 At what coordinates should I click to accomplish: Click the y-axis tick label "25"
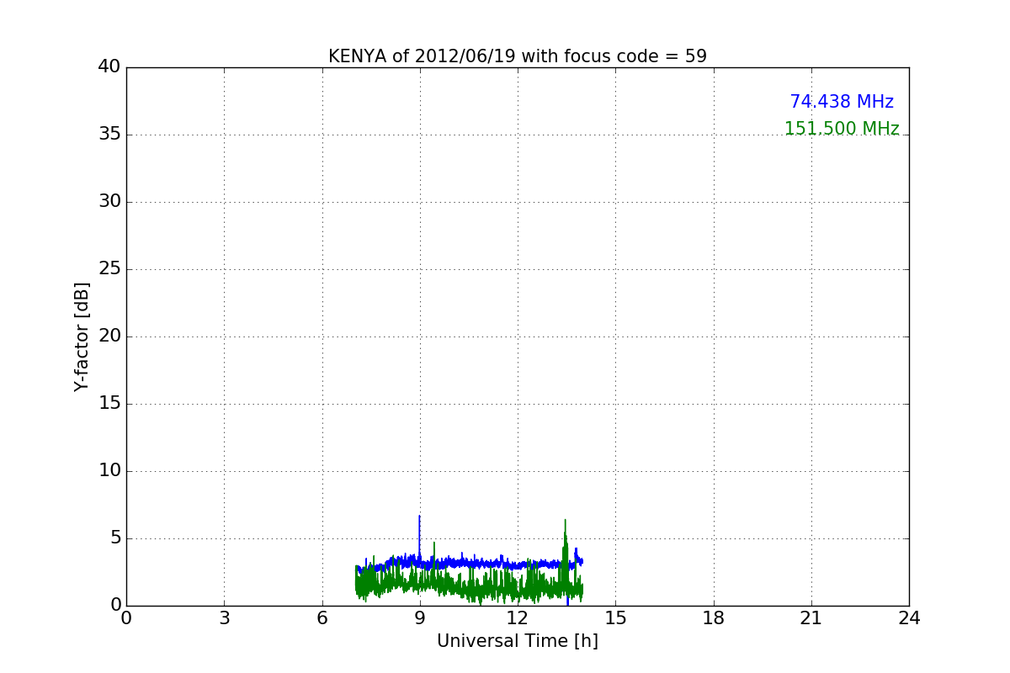[x=109, y=269]
